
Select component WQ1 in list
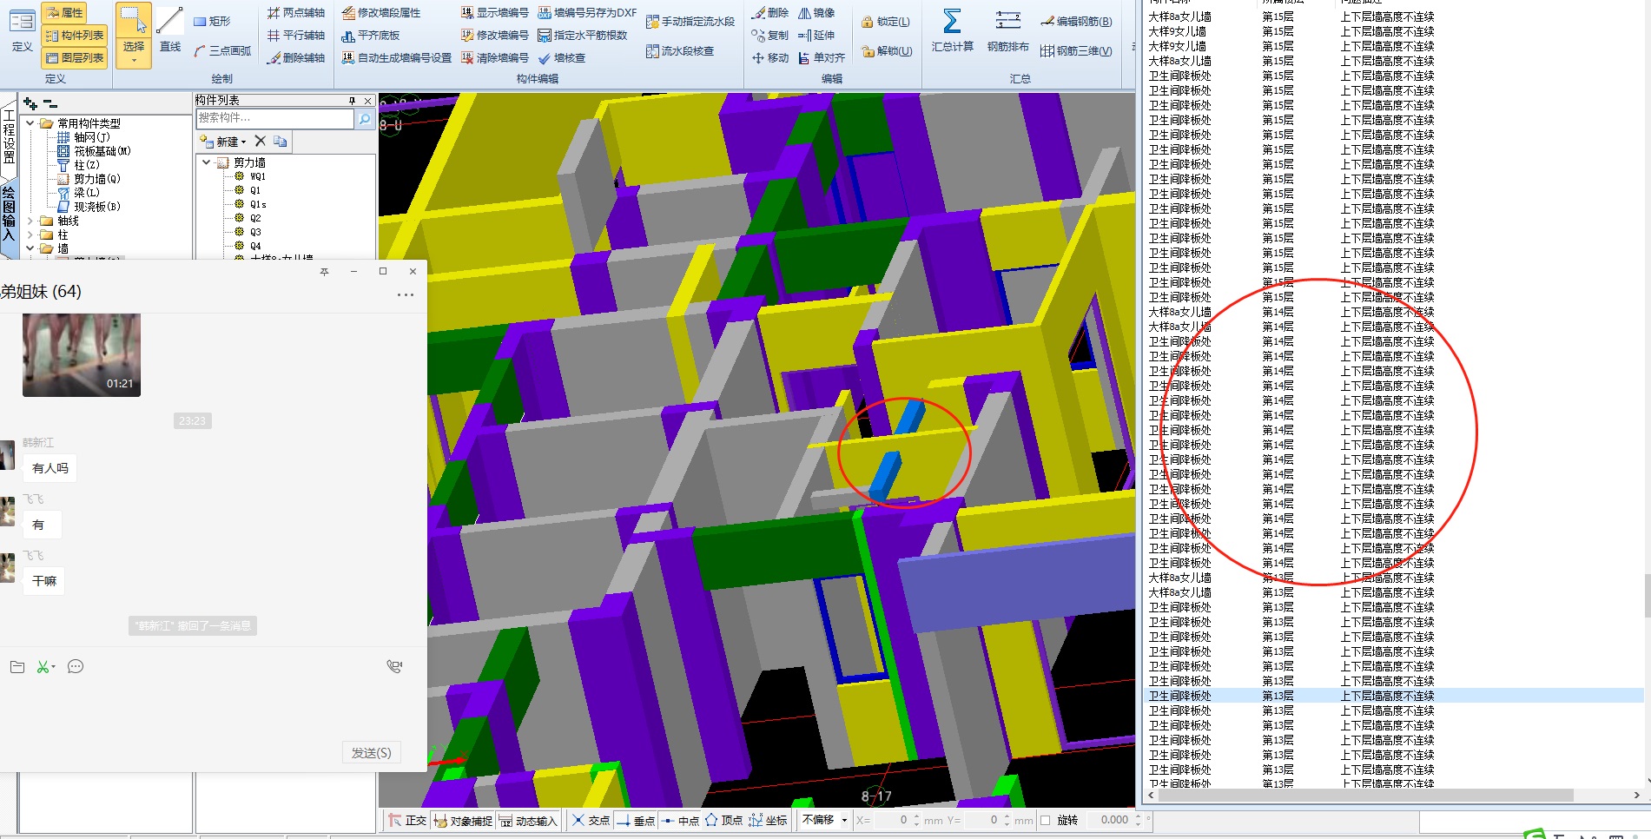258,176
